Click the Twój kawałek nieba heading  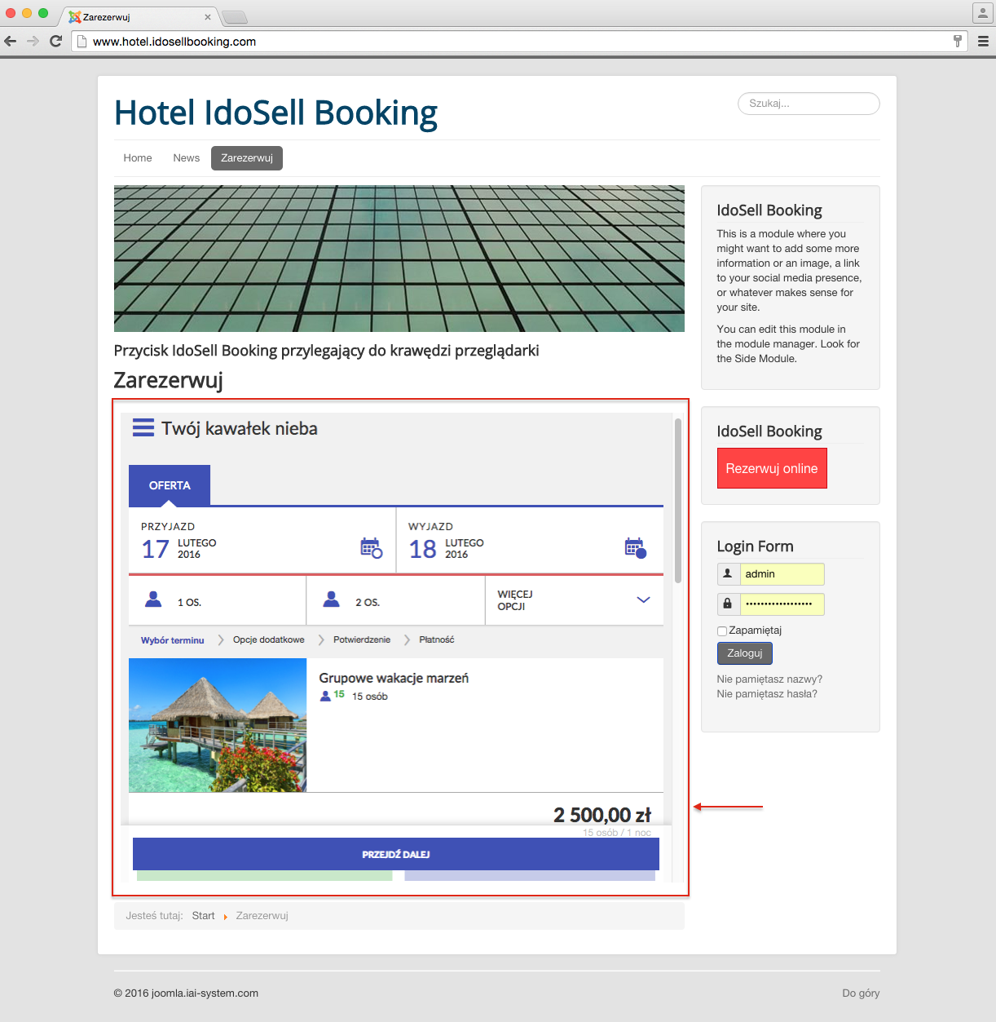[x=240, y=428]
